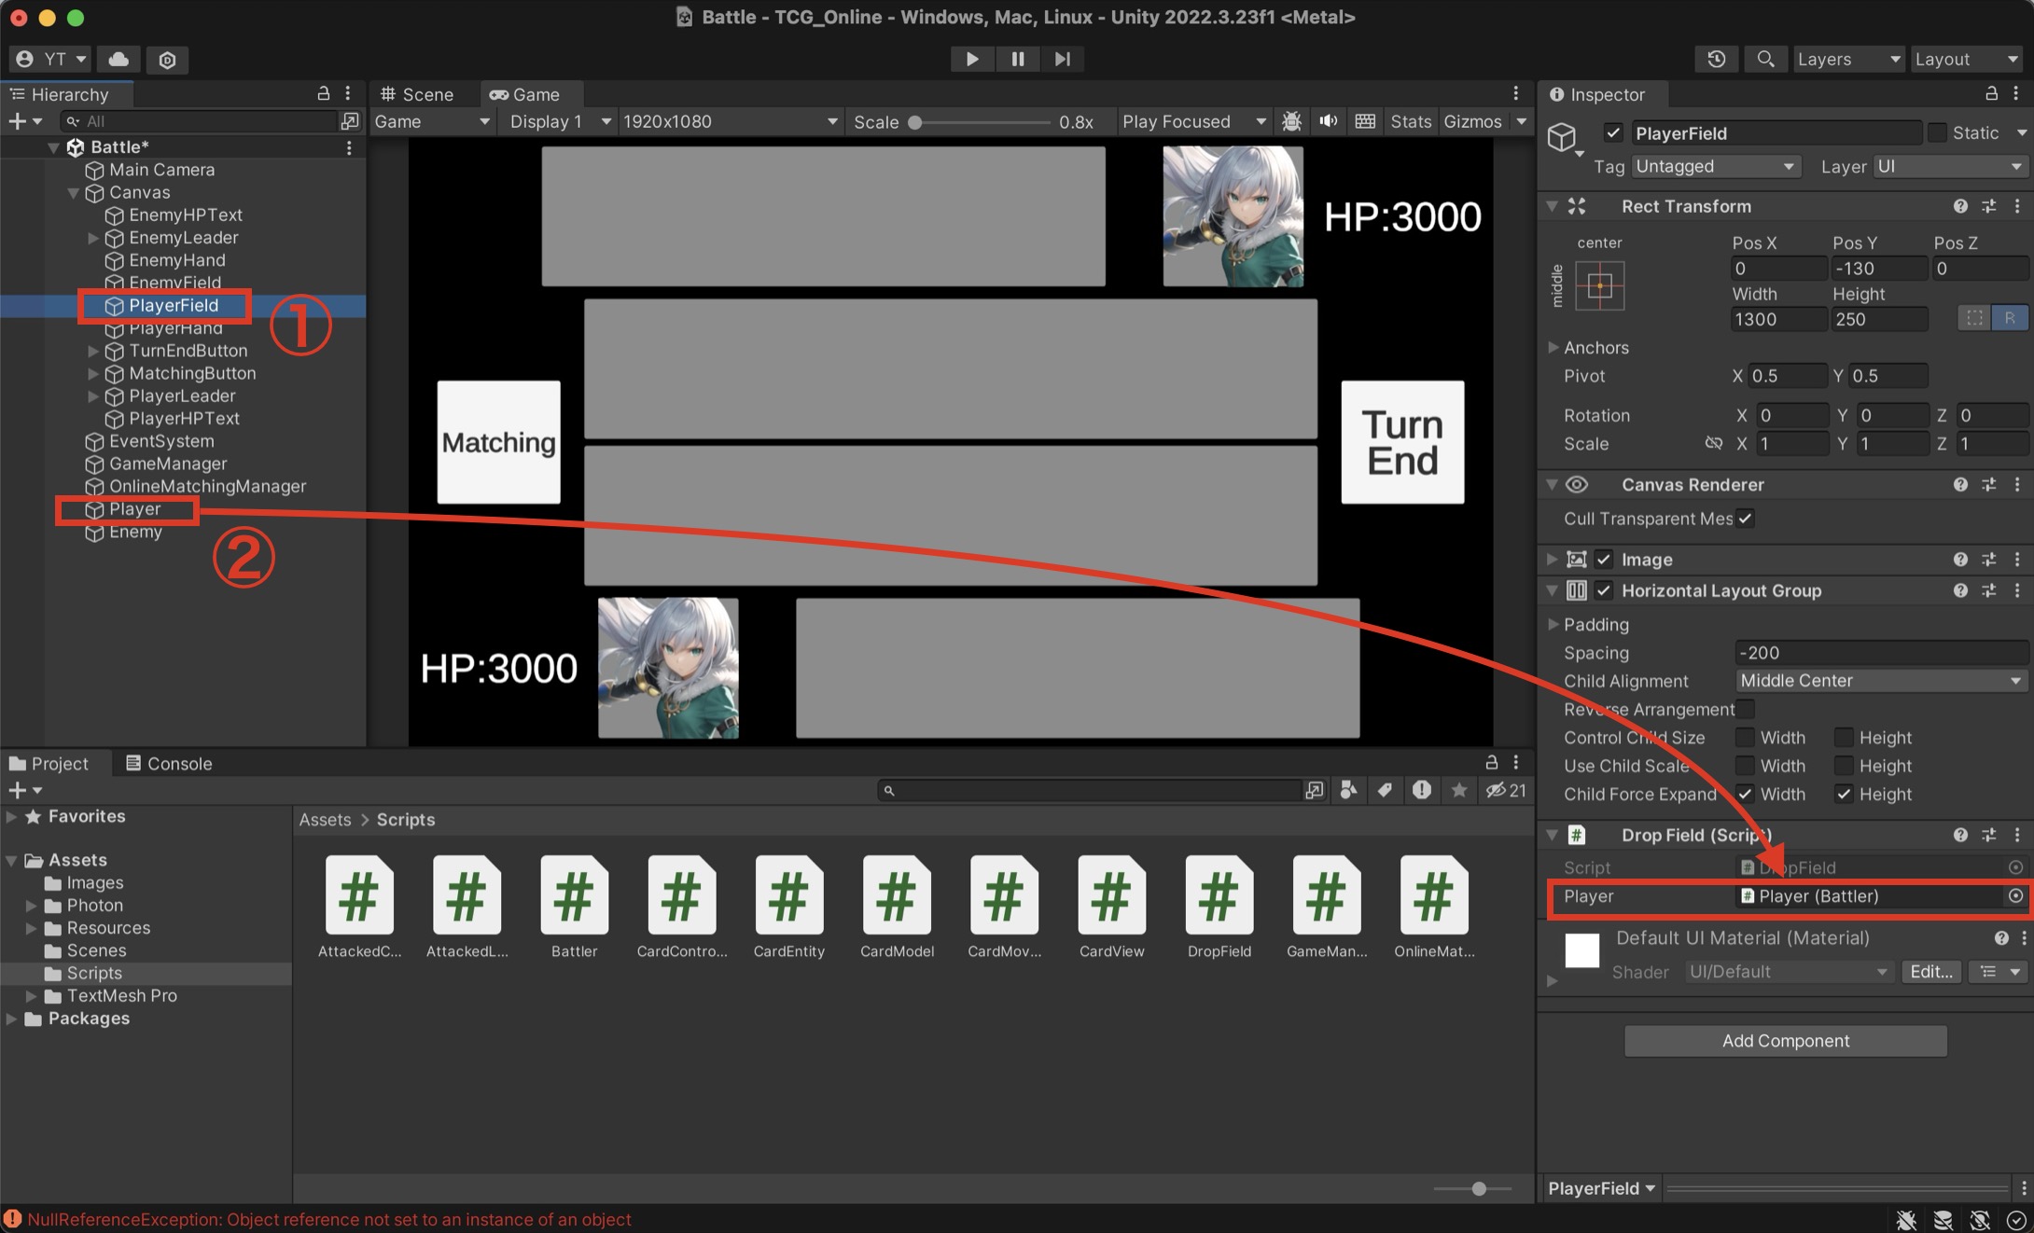Open the Child Alignment dropdown
Screen dimensions: 2034x1233
coord(1881,681)
